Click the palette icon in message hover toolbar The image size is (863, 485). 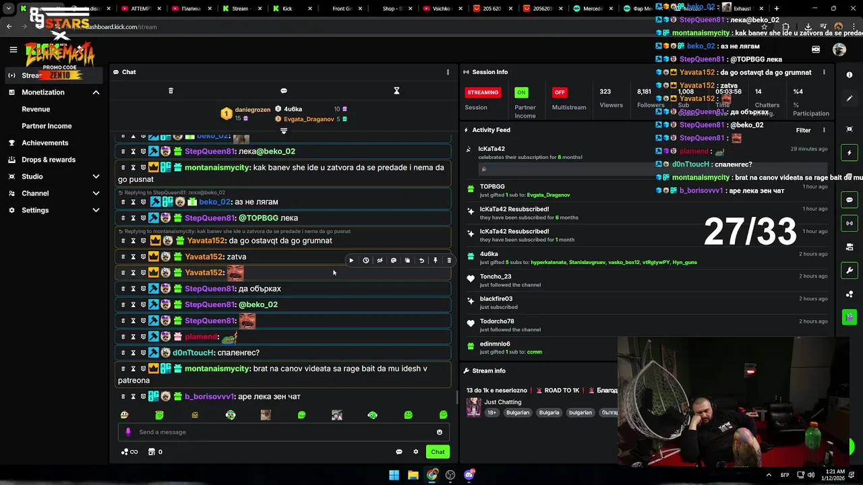pos(394,261)
